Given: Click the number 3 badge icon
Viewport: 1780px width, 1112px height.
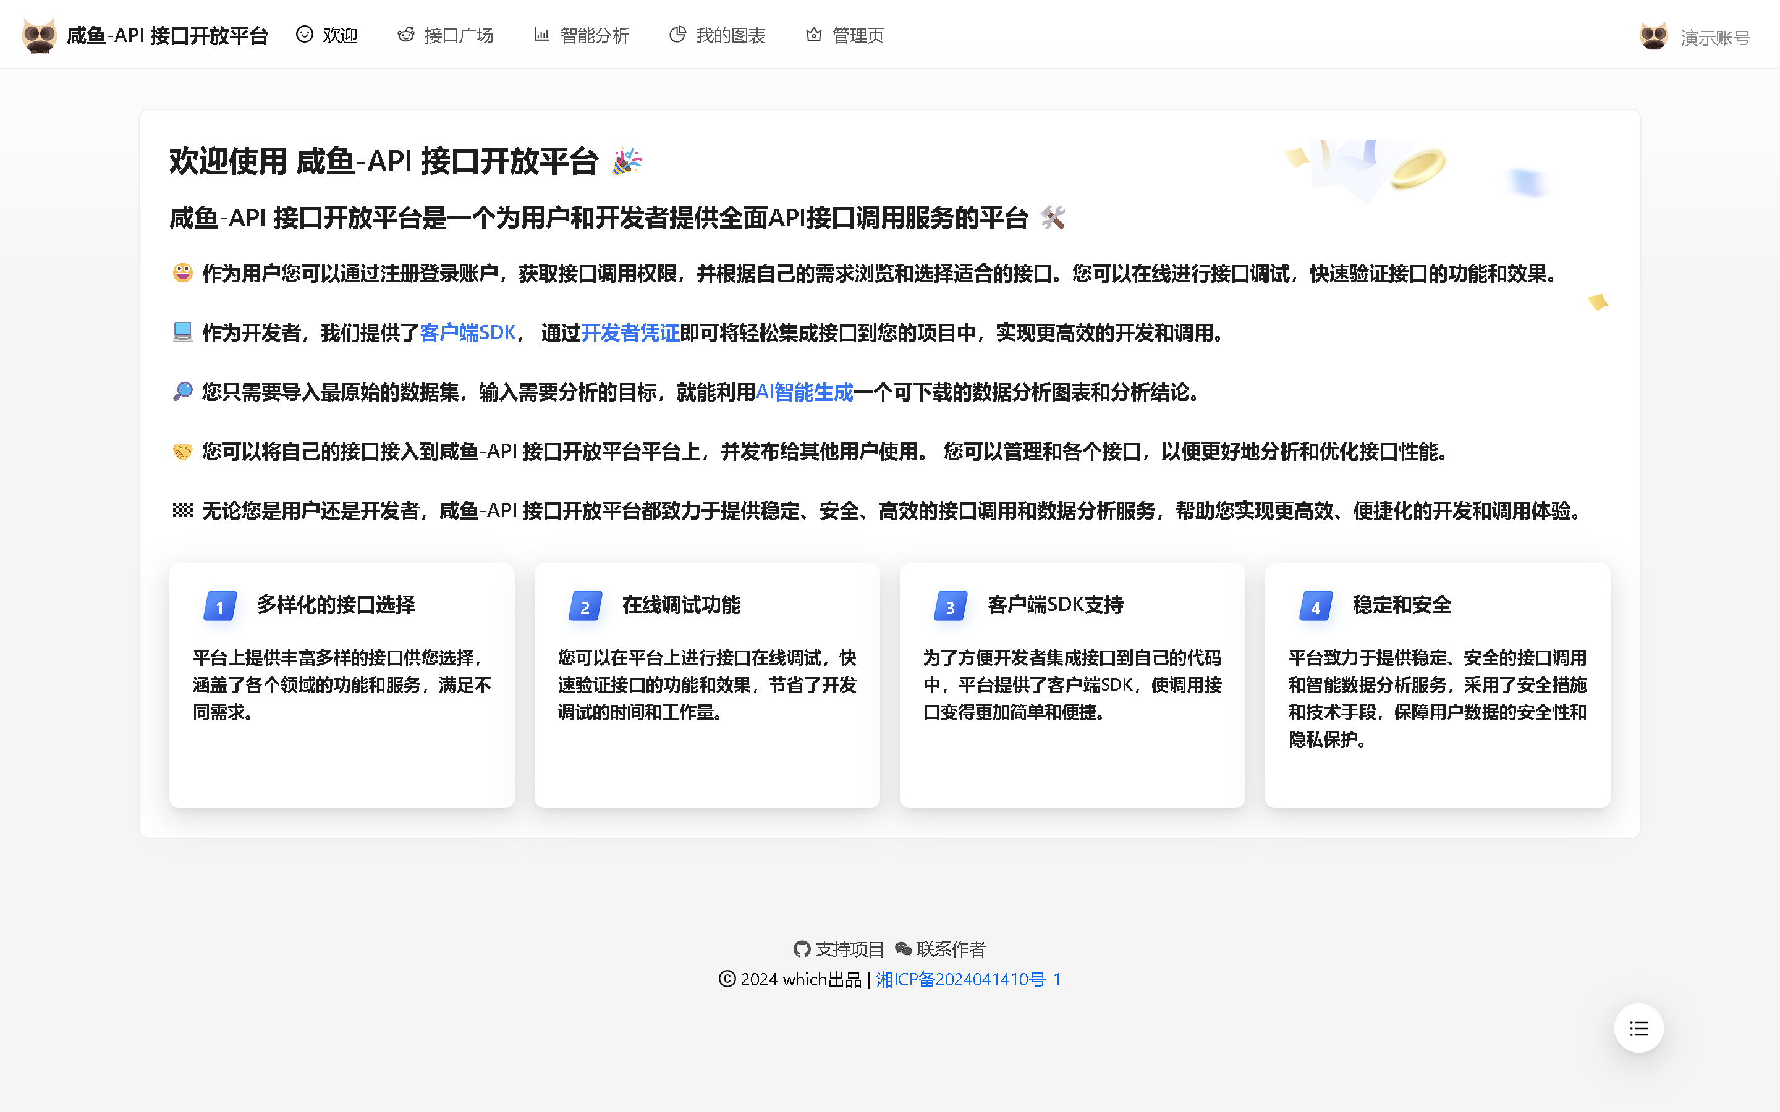Looking at the screenshot, I should click(x=949, y=606).
